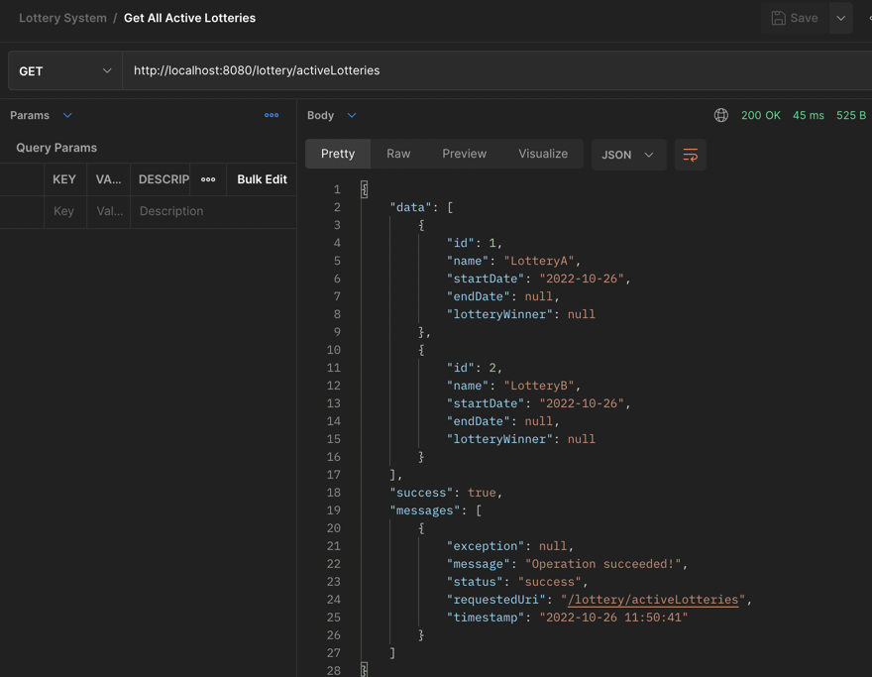Open the /lottery/activeLotteries link in response
Image resolution: width=872 pixels, height=677 pixels.
pos(652,600)
